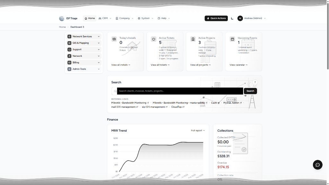Expand the Network section chevron
Viewport: 329px width, 185px height.
pyautogui.click(x=99, y=56)
